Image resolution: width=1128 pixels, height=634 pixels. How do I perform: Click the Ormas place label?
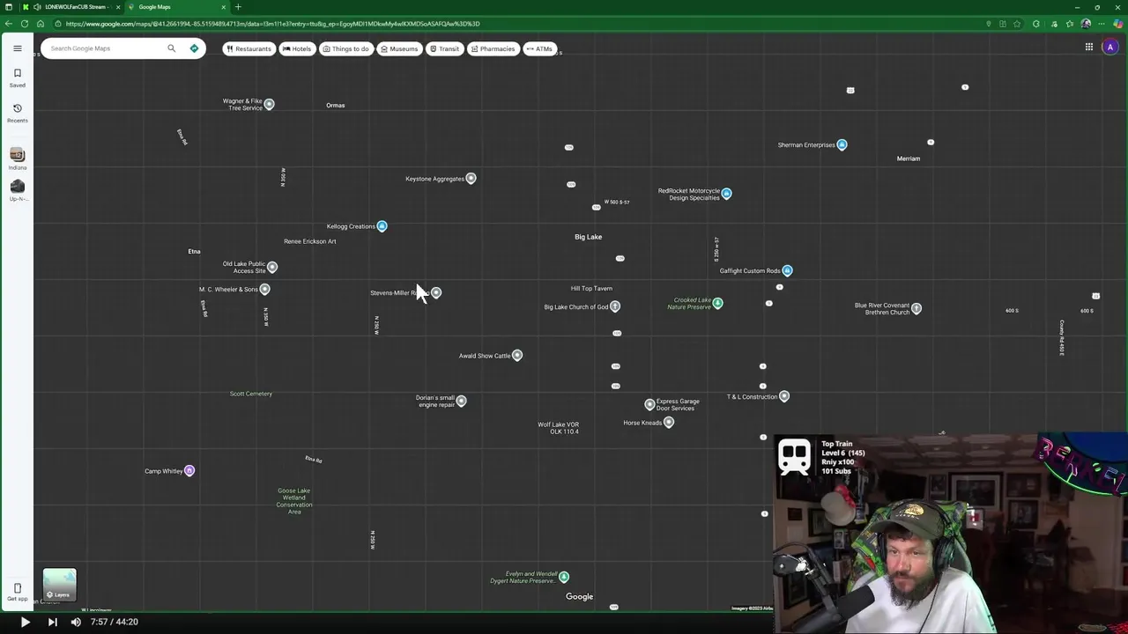336,106
